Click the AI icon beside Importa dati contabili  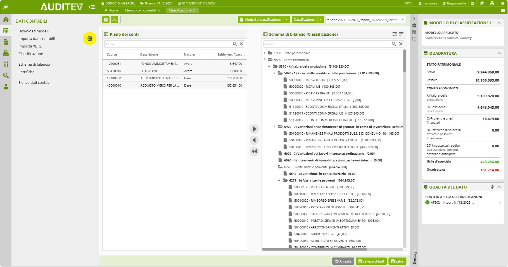89,39
